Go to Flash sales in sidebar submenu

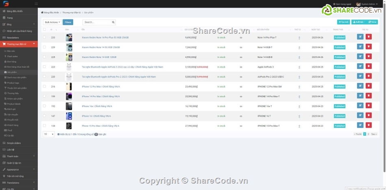(12, 56)
